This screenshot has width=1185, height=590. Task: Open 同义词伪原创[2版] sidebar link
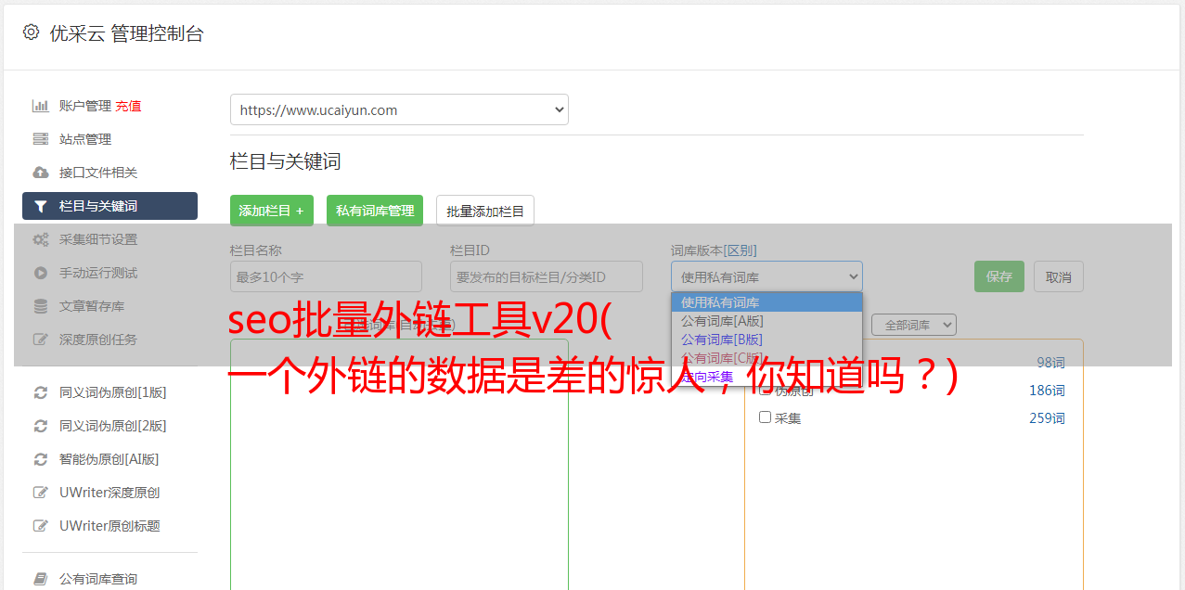(x=113, y=426)
